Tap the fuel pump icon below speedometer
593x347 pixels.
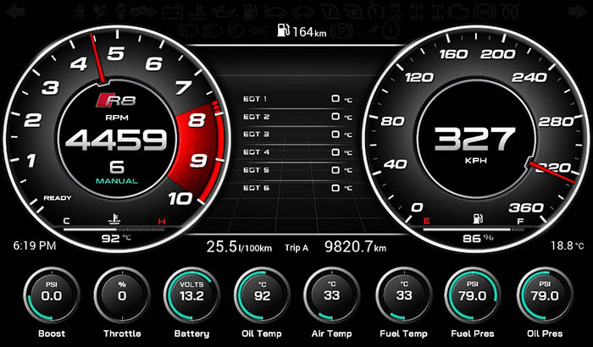coord(478,219)
